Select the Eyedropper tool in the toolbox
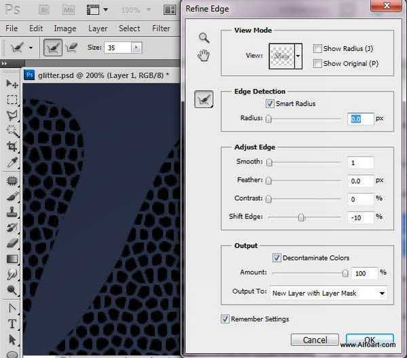This screenshot has width=407, height=358. tap(12, 163)
